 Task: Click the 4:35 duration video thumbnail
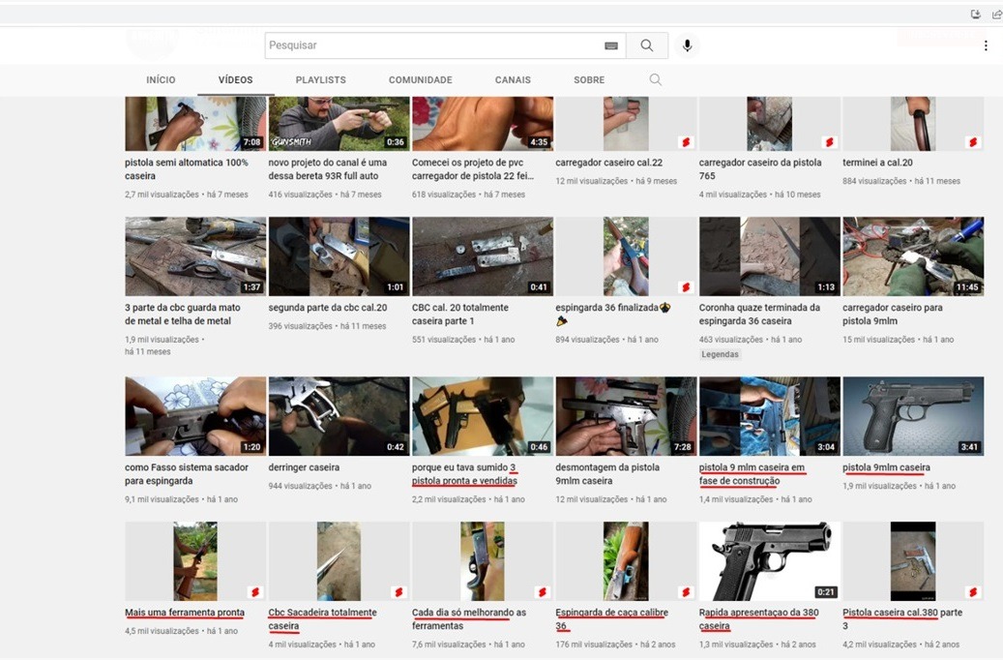pos(483,124)
